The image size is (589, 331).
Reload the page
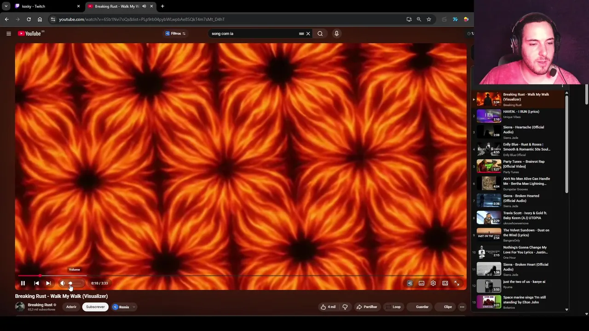pyautogui.click(x=29, y=19)
